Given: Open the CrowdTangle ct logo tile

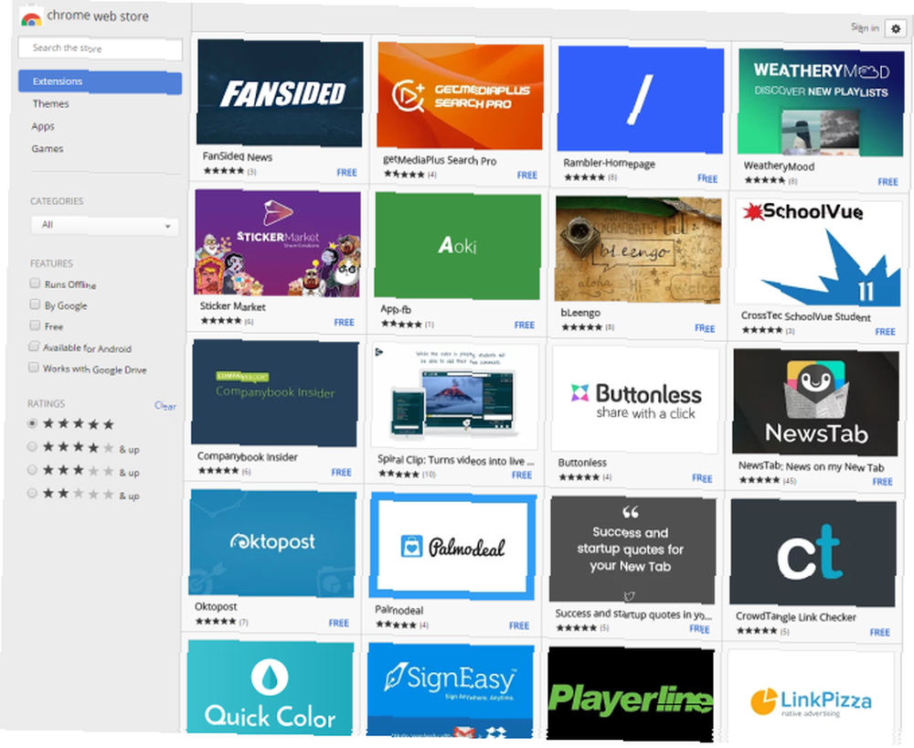Looking at the screenshot, I should [813, 552].
